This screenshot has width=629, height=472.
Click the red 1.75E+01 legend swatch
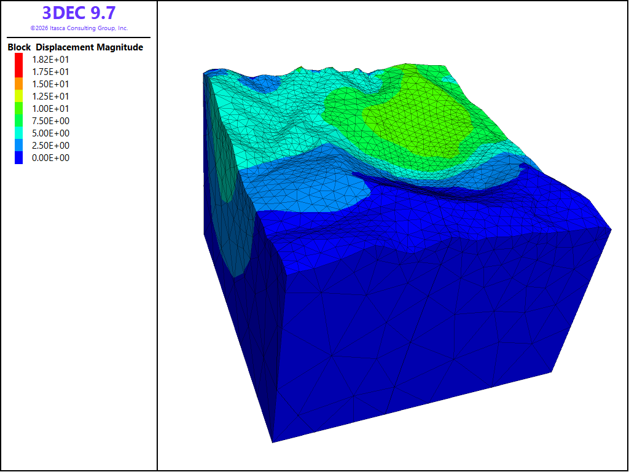coord(19,71)
